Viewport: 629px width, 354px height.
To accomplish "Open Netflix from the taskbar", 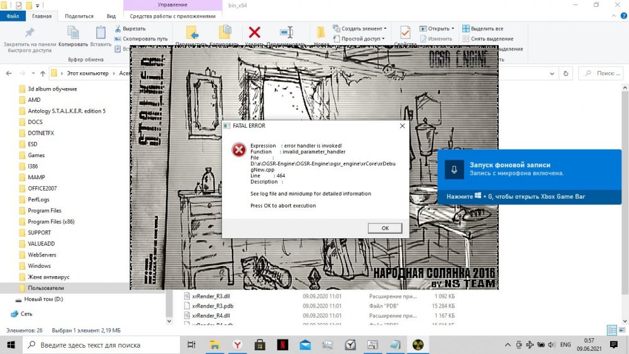I will (x=282, y=345).
